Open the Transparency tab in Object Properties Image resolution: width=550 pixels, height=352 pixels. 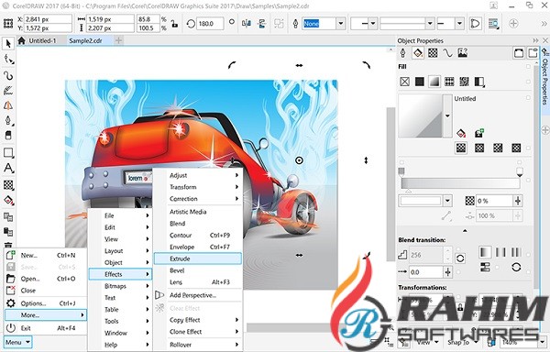(433, 53)
